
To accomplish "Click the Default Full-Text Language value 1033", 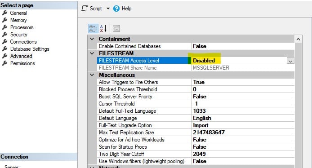I will 199,111.
